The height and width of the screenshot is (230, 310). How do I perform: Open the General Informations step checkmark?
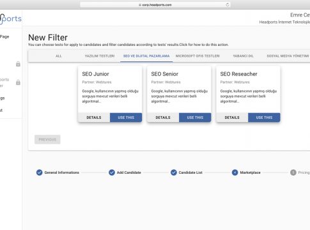pyautogui.click(x=39, y=172)
